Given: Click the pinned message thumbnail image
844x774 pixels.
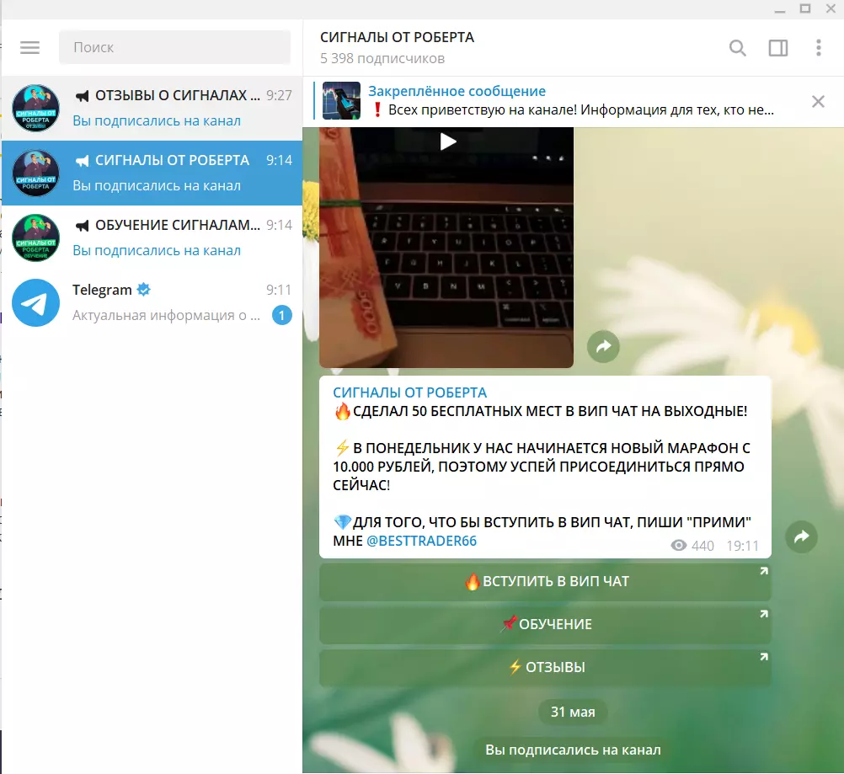Looking at the screenshot, I should [x=341, y=101].
